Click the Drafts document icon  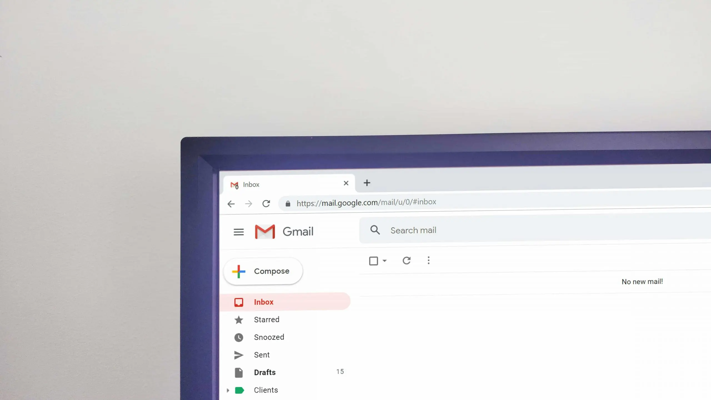[x=239, y=372]
